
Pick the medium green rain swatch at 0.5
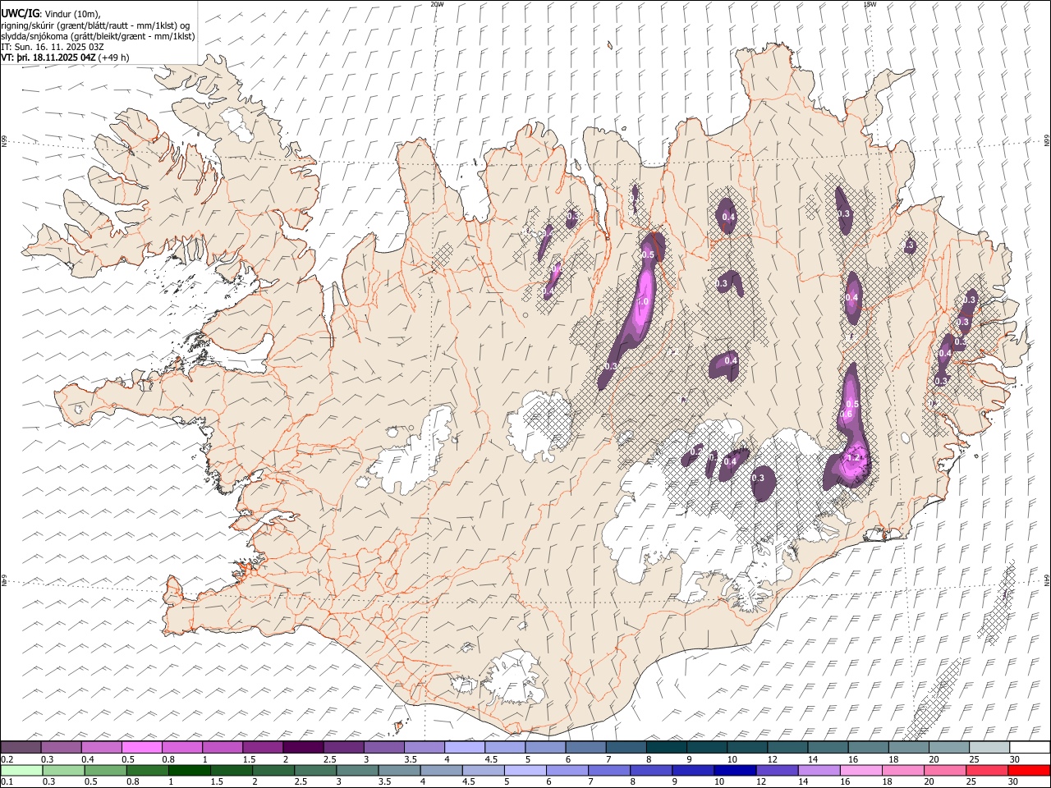(x=105, y=770)
